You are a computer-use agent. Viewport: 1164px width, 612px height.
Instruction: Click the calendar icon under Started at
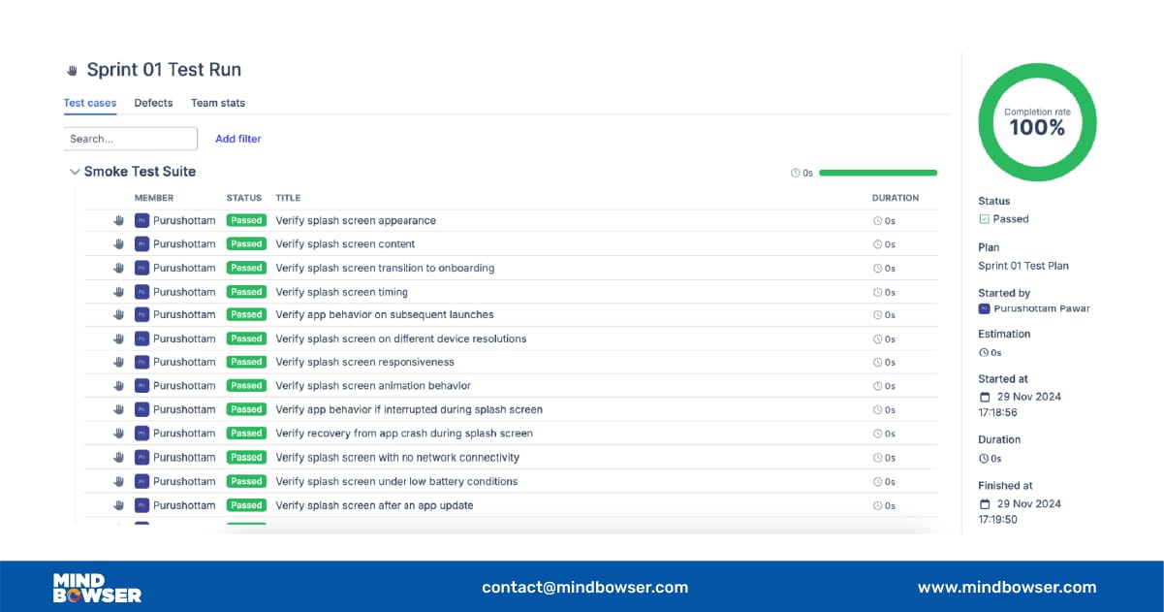coord(988,396)
